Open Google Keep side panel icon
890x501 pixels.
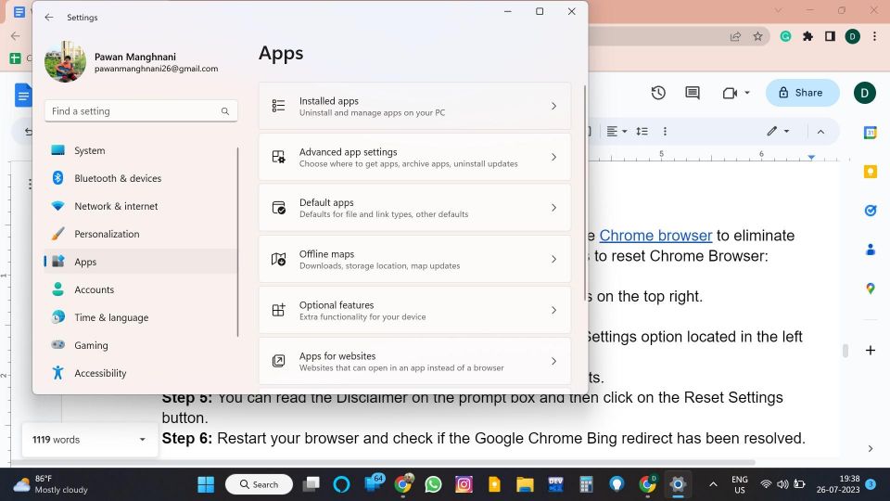pyautogui.click(x=870, y=172)
